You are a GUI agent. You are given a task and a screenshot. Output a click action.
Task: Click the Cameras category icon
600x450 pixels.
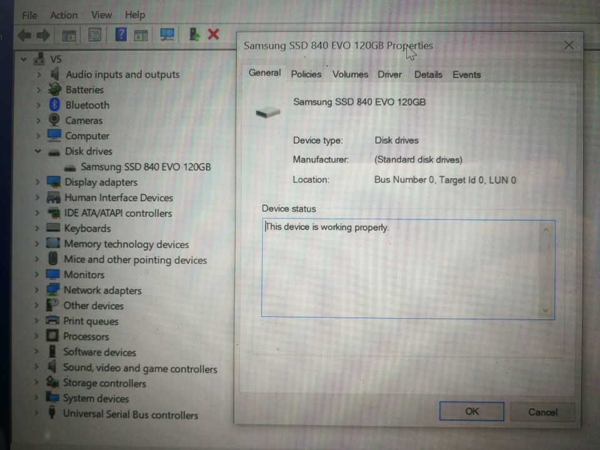tap(54, 120)
